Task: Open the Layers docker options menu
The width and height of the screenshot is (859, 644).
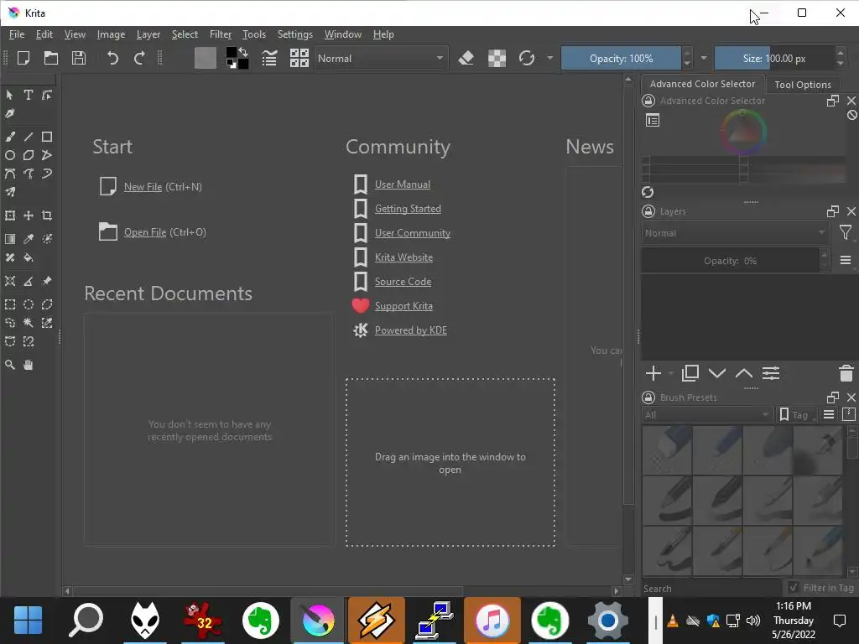Action: point(846,261)
